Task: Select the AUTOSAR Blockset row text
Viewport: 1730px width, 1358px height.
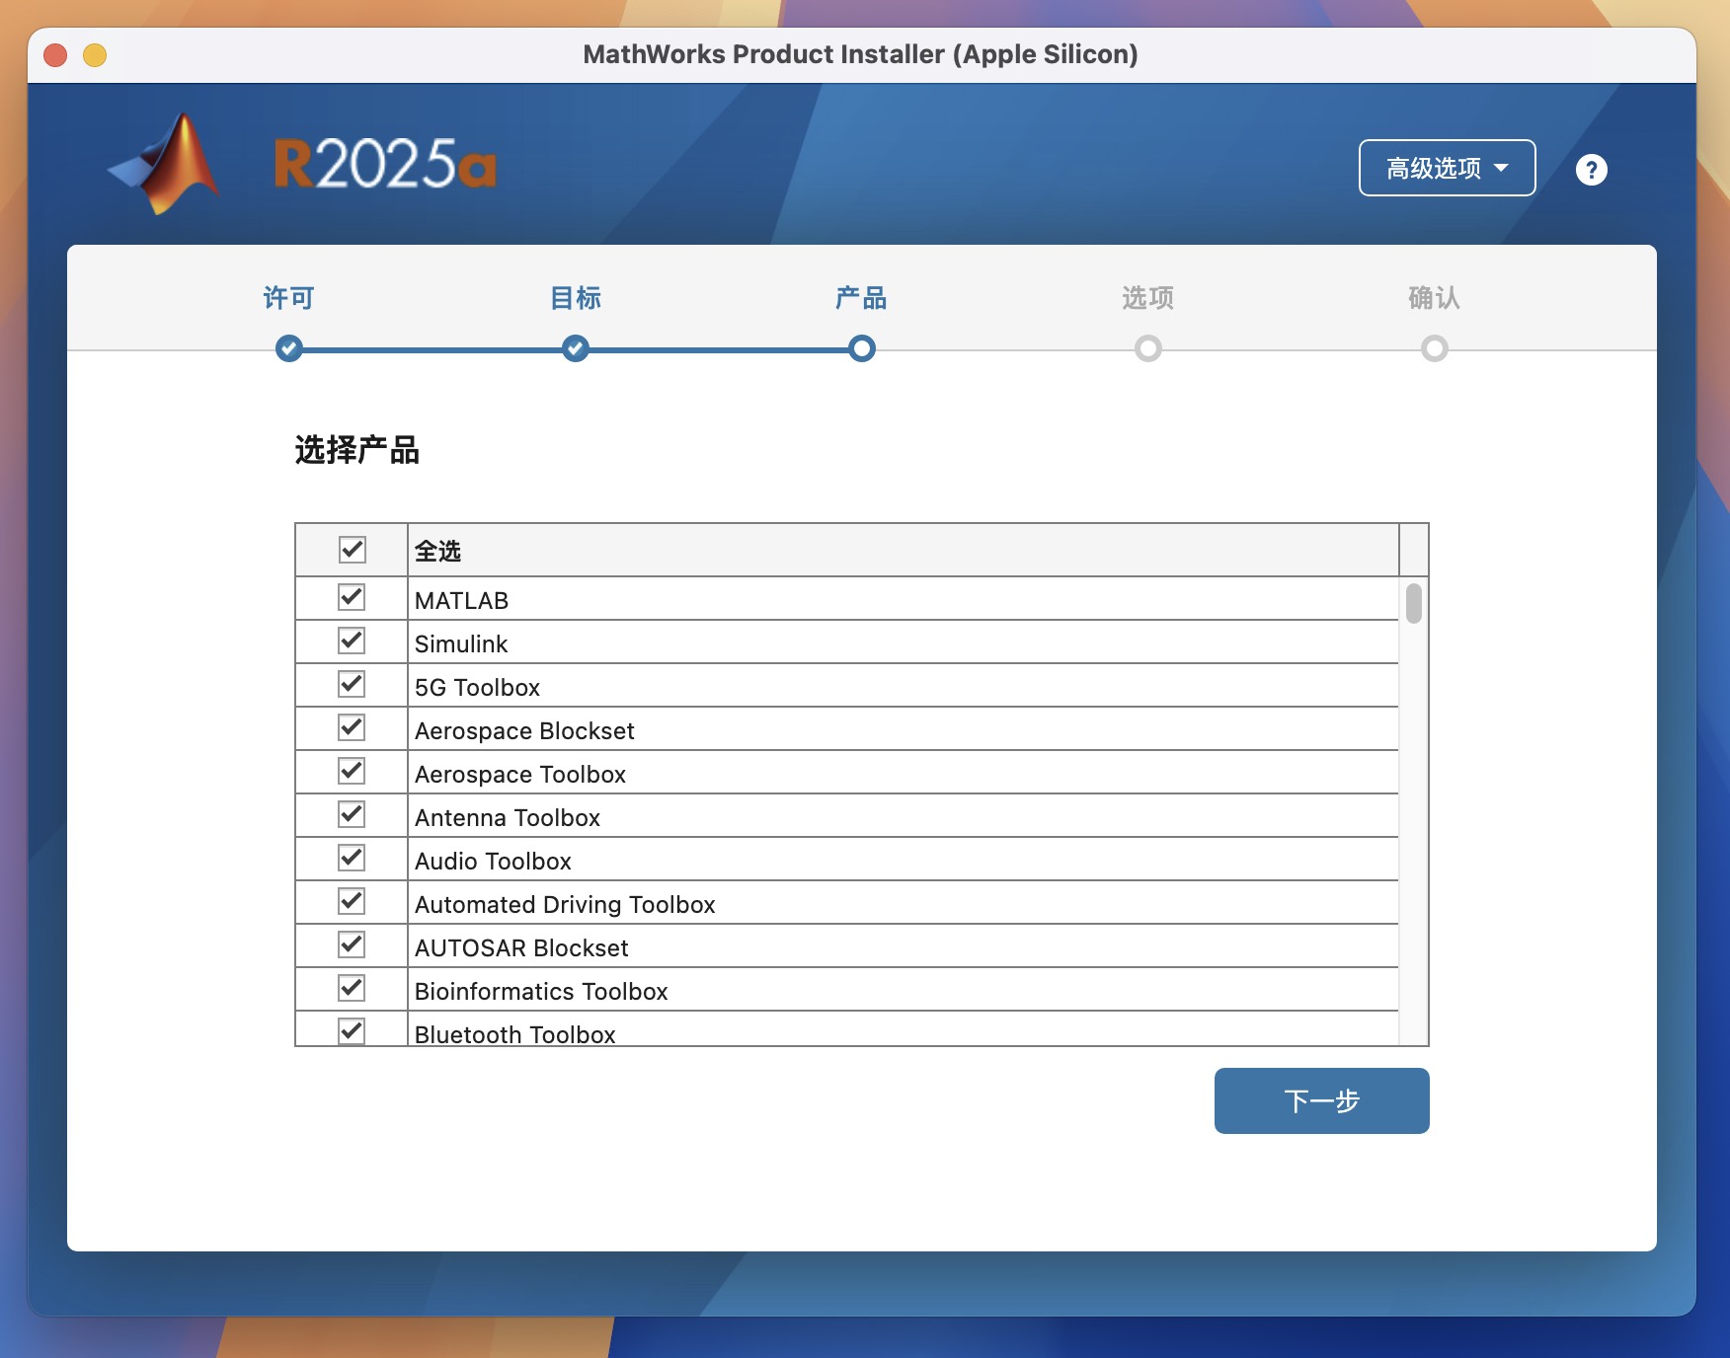Action: point(521,947)
